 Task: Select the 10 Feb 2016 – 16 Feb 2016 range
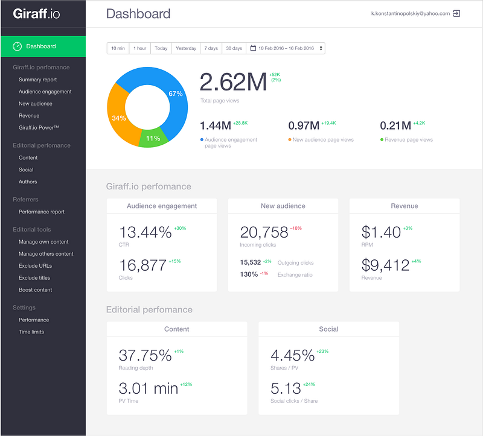[x=286, y=48]
